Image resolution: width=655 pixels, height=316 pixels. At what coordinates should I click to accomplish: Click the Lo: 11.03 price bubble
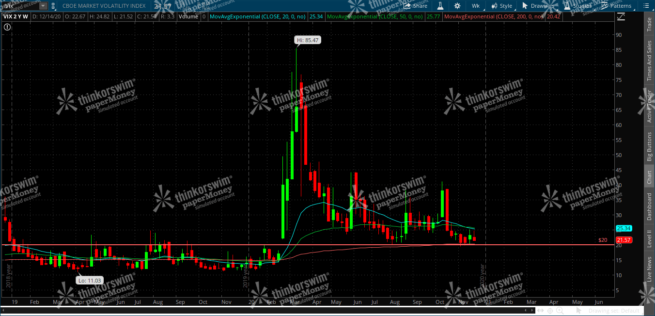coord(89,280)
